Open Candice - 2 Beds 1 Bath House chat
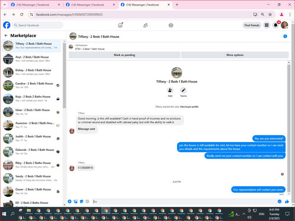Screen dimensions: 295x221 click(31, 85)
